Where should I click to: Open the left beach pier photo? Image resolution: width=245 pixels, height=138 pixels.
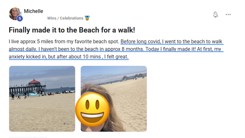(42, 99)
